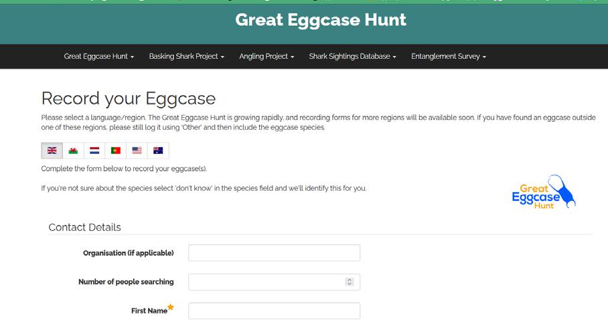Click the Great Eggcase Hunt header title
This screenshot has height=326, width=608.
[x=321, y=20]
